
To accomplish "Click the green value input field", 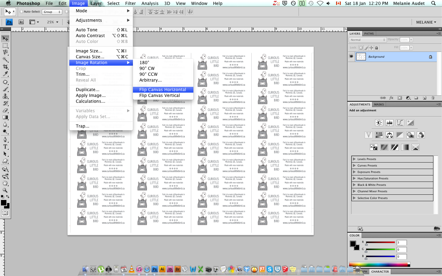I will coord(401,250).
